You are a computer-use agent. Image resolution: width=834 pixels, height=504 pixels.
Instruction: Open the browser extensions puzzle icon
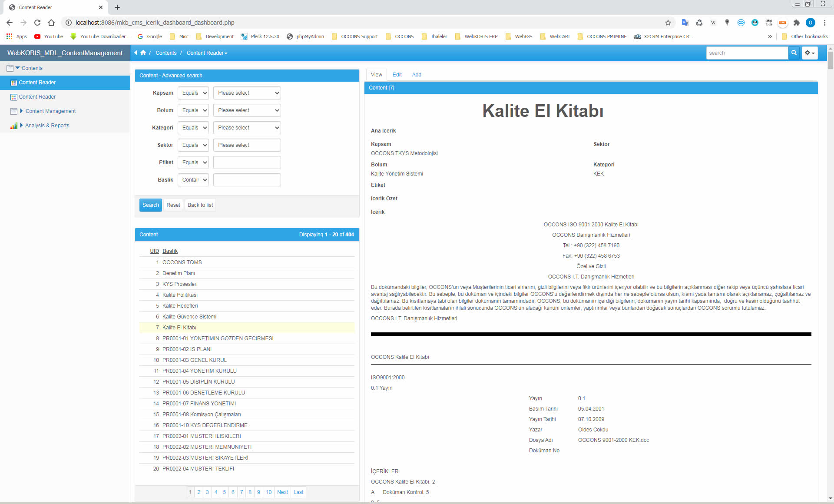tap(796, 23)
